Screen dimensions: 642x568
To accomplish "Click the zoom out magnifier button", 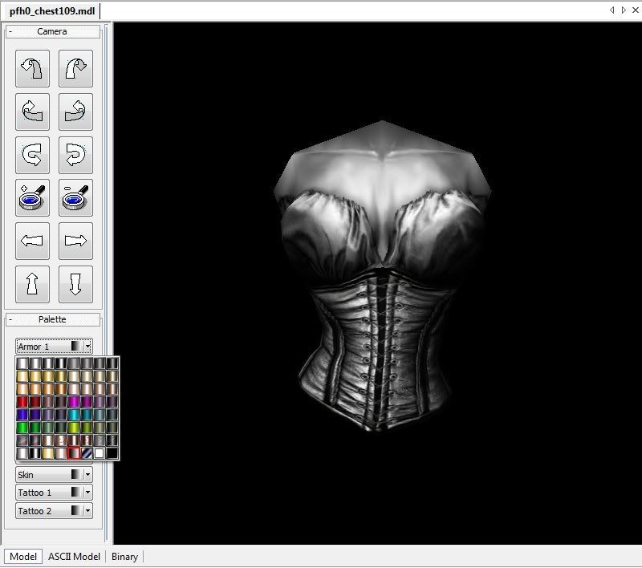I will [x=75, y=197].
